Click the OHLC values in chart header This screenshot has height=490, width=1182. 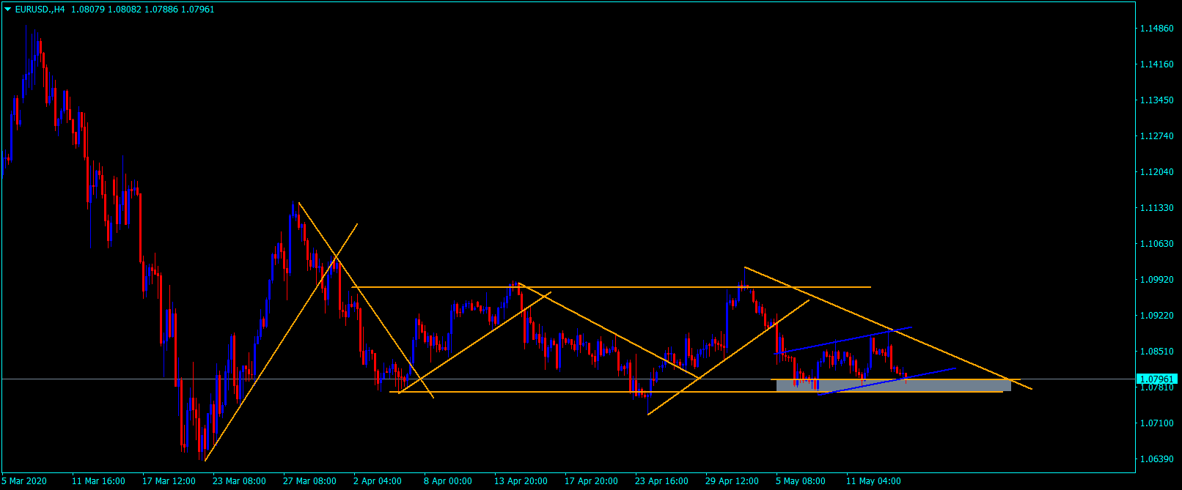pos(143,10)
